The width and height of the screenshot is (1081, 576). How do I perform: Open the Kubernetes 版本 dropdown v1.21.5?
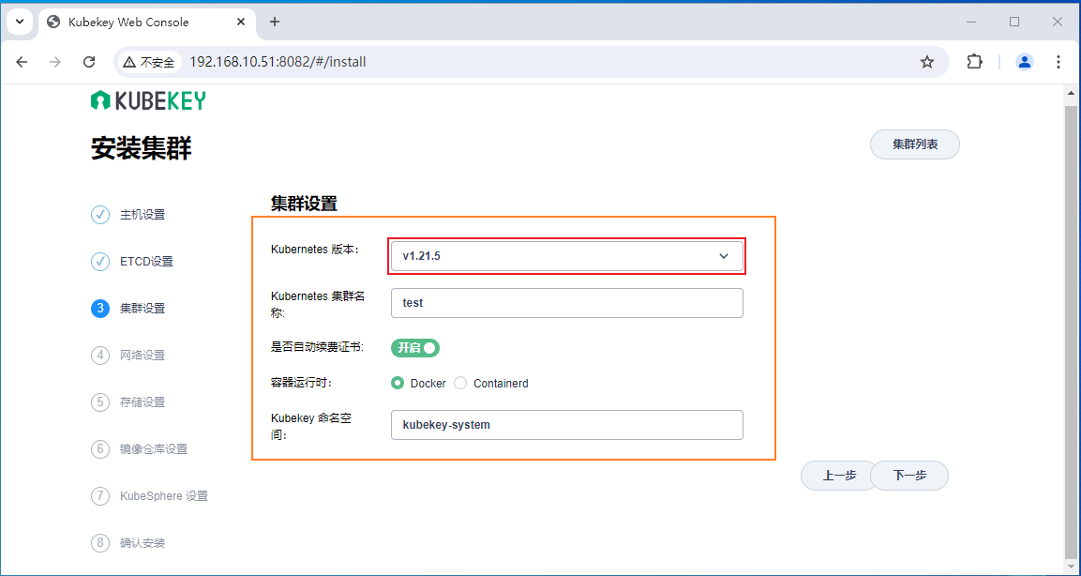pyautogui.click(x=566, y=256)
